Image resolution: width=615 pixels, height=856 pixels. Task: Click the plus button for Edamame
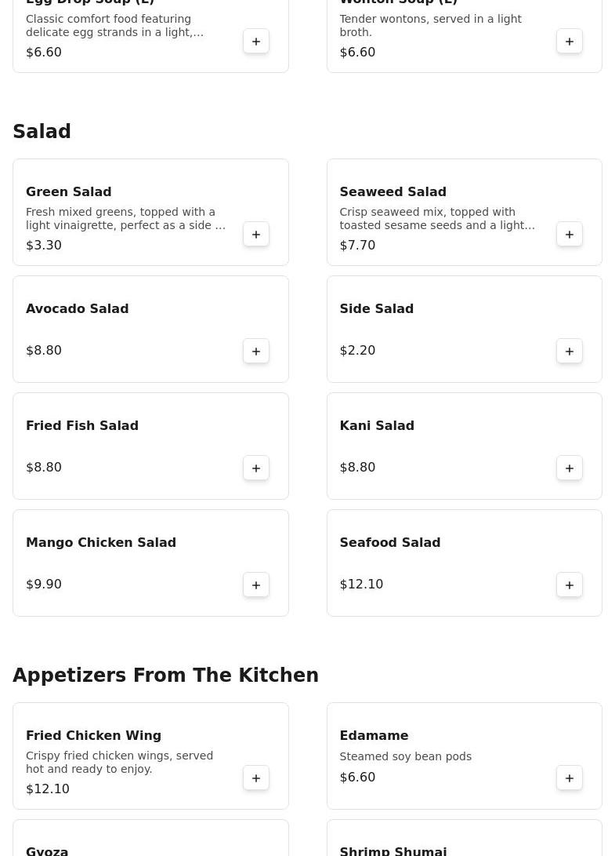[570, 778]
